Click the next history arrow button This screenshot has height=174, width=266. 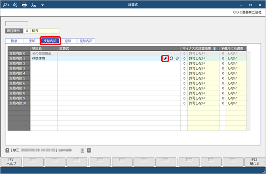point(82,150)
